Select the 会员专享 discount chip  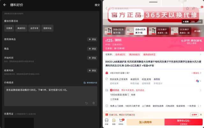click(x=34, y=28)
